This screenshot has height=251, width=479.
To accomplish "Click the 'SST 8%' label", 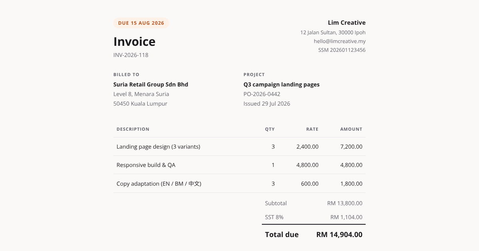I will point(274,217).
